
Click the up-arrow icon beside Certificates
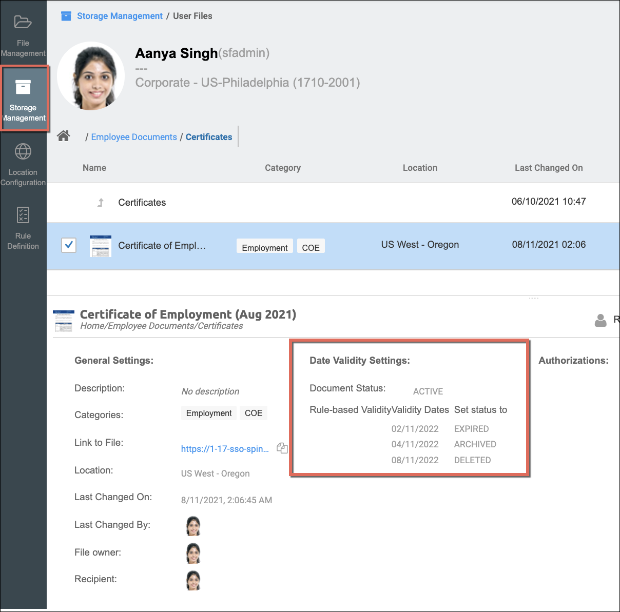click(101, 203)
